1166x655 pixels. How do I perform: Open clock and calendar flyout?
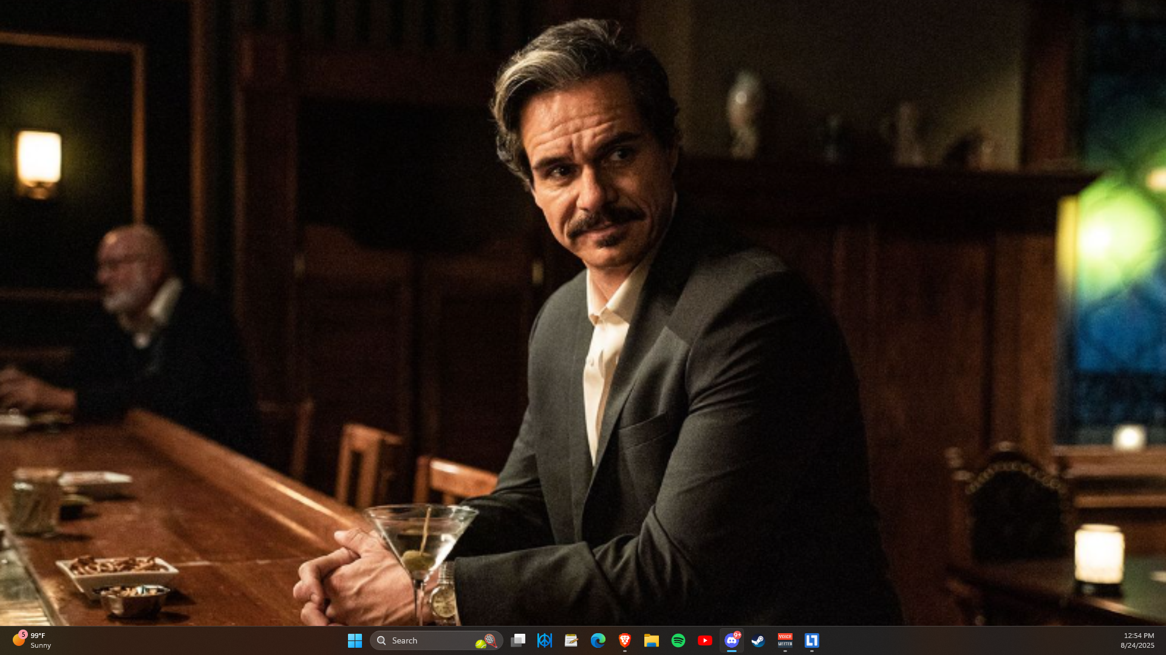tap(1137, 640)
